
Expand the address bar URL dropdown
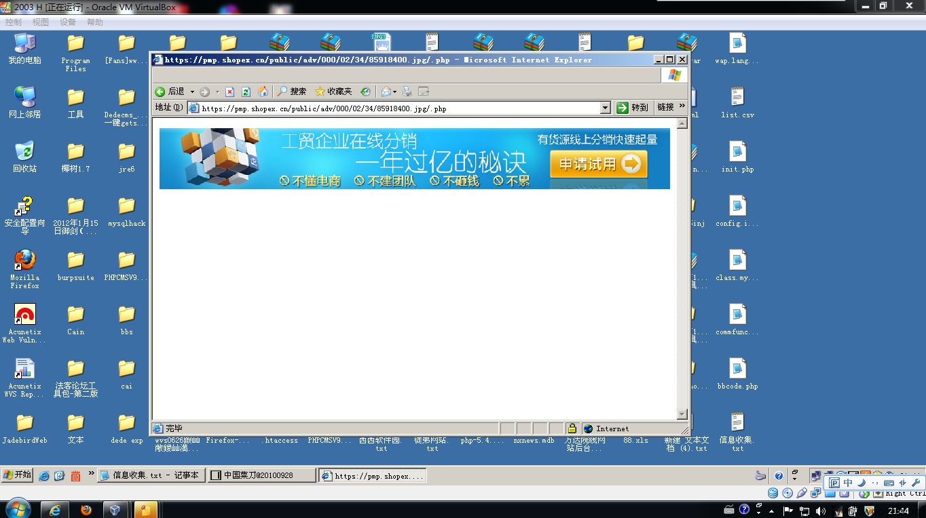click(x=606, y=108)
